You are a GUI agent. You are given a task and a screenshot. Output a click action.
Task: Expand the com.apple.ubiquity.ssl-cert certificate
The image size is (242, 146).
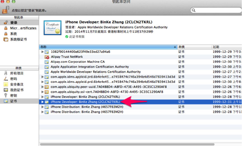click(43, 92)
